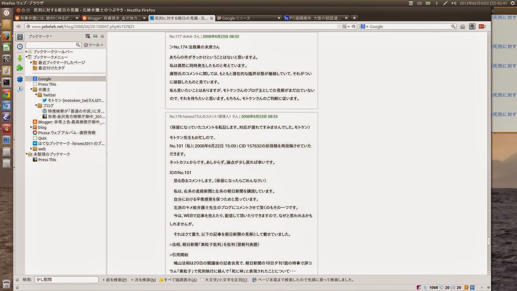517x291 pixels.
Task: Expand the ブックマークツールバー folder
Action: click(26, 52)
